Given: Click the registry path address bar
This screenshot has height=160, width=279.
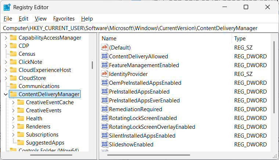Looking at the screenshot, I should (x=139, y=28).
